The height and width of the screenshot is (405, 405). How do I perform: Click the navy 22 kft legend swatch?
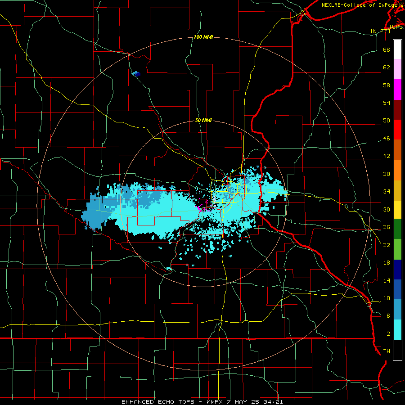click(397, 270)
